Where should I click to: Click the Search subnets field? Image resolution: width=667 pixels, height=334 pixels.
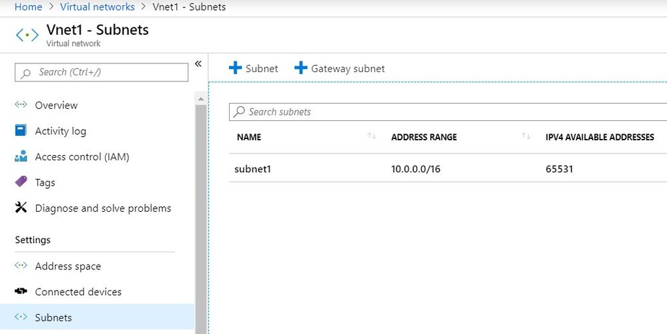click(447, 112)
